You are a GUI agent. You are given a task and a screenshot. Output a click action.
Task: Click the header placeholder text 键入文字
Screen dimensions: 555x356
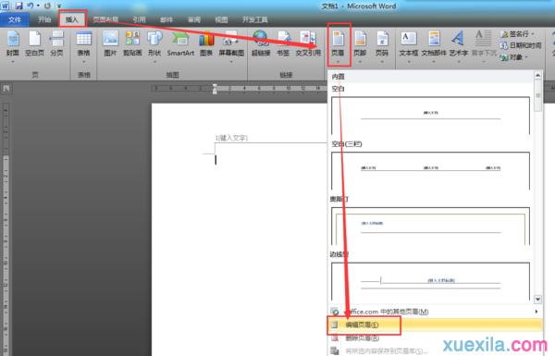tap(233, 138)
